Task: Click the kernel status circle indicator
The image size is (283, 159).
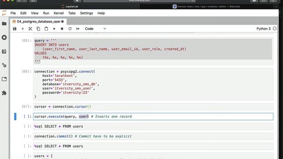Action: (x=275, y=29)
